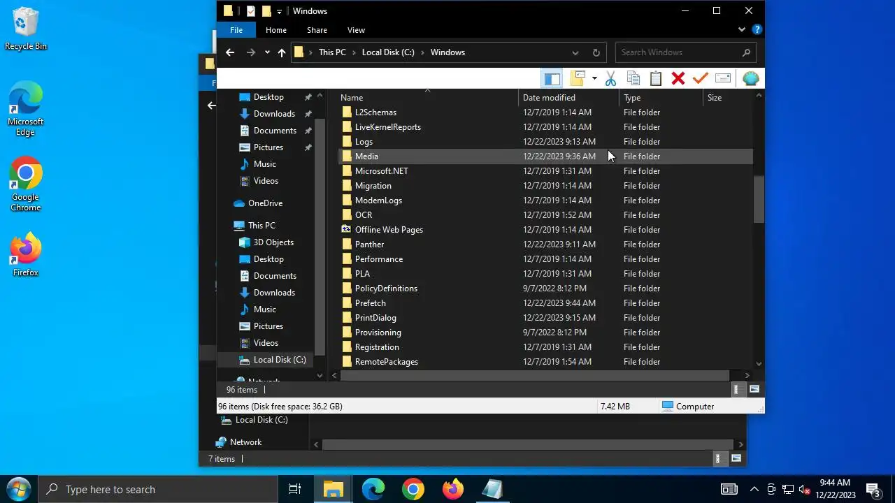Go back with the left arrow button
Screen dimensions: 895x503
tap(230, 52)
